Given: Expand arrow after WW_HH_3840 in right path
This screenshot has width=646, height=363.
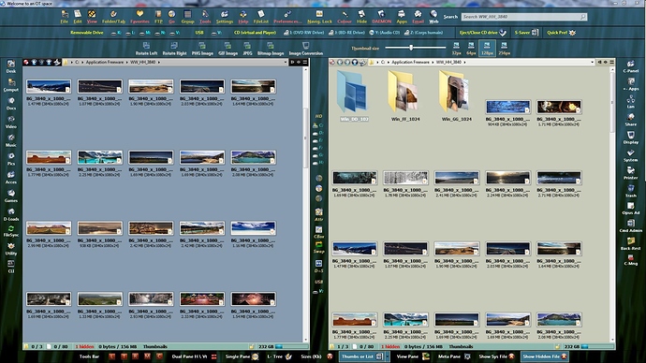Looking at the screenshot, I should coord(464,62).
